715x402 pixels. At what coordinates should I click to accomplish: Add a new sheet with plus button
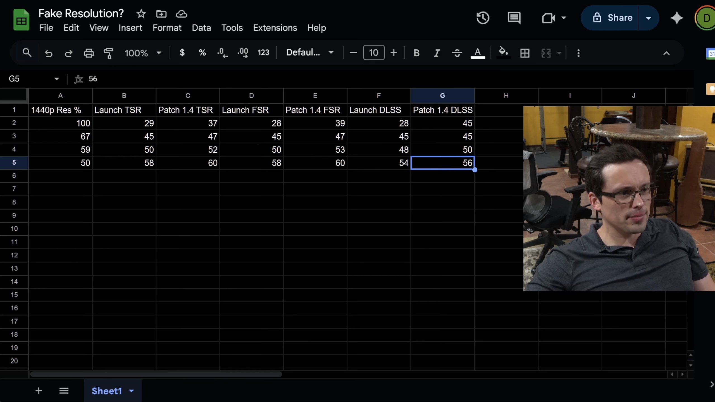pyautogui.click(x=39, y=391)
